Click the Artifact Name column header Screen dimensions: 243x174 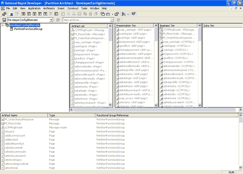coord(24,115)
